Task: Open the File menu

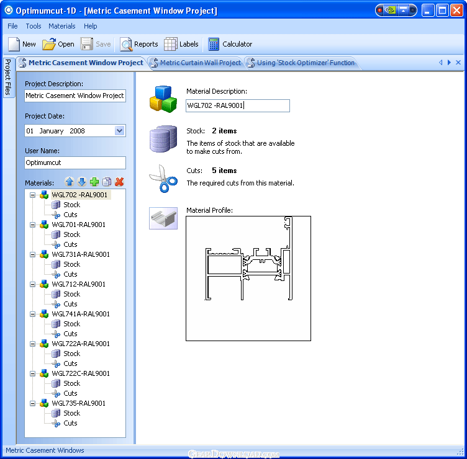Action: pos(12,26)
